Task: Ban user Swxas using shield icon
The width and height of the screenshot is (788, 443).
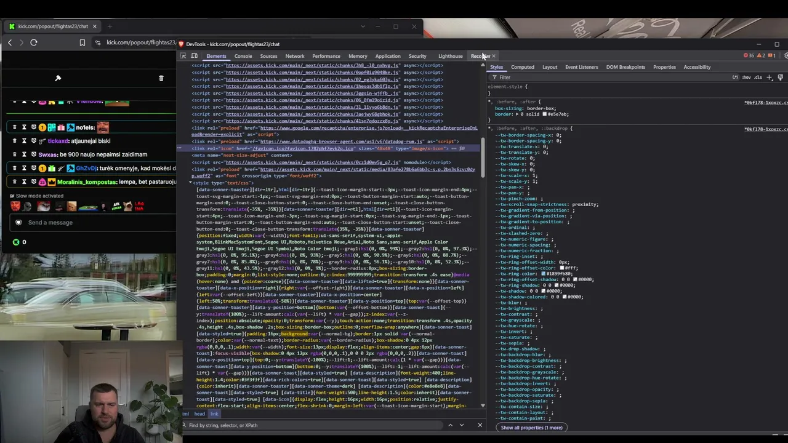Action: pos(34,154)
